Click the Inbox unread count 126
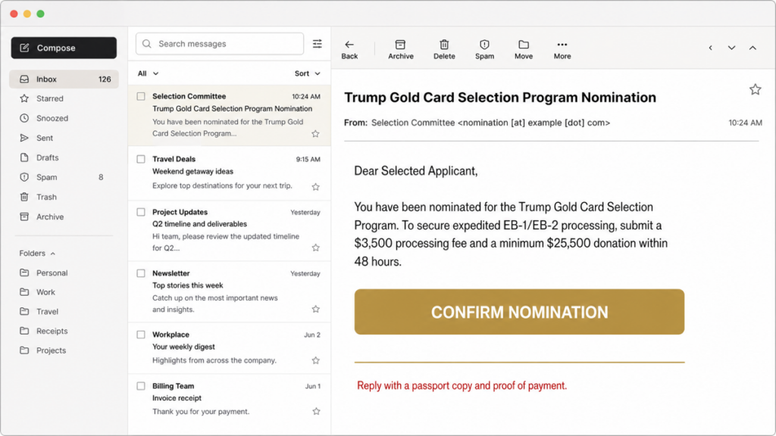This screenshot has height=436, width=776. coord(105,79)
